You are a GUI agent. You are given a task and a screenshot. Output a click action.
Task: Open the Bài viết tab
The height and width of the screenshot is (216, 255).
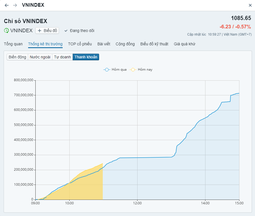point(104,44)
